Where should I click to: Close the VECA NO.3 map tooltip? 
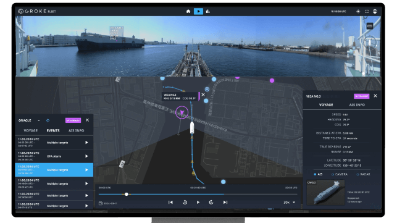click(203, 95)
